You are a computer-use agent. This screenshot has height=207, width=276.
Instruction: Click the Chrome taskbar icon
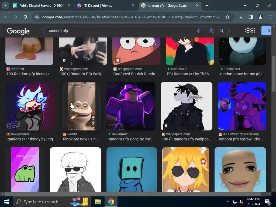click(111, 202)
